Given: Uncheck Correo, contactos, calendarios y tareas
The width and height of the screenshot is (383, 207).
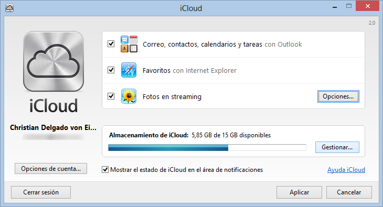Looking at the screenshot, I should tap(111, 43).
